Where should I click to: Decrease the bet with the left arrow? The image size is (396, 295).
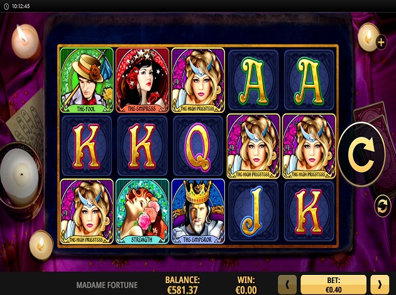point(287,285)
